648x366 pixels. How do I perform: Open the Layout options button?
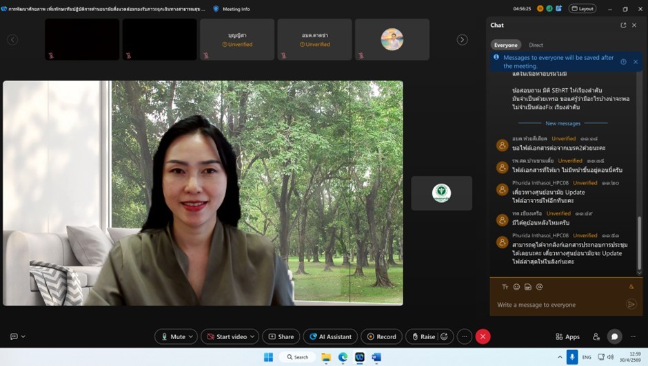pyautogui.click(x=583, y=9)
